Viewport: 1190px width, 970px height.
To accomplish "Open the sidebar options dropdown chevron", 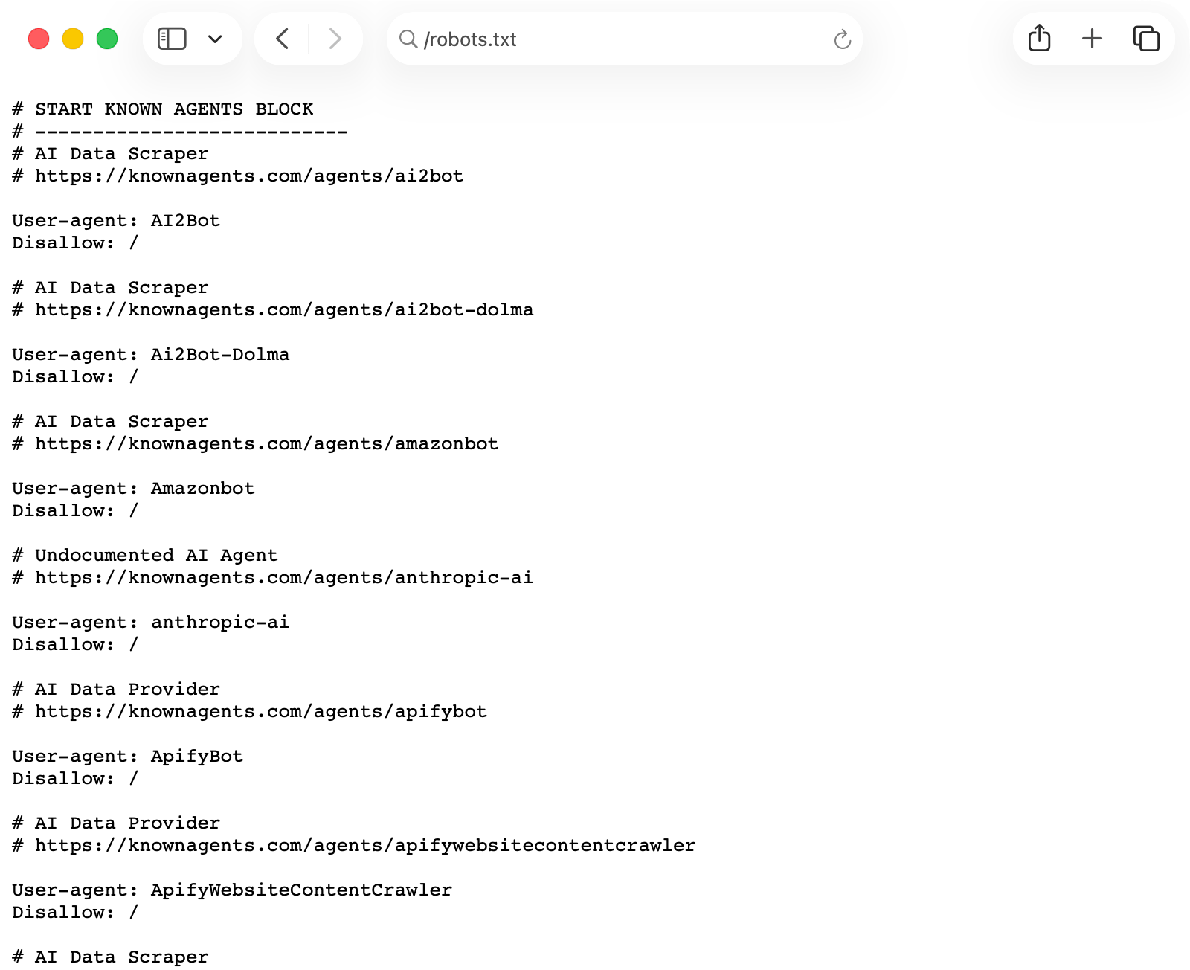I will point(215,39).
